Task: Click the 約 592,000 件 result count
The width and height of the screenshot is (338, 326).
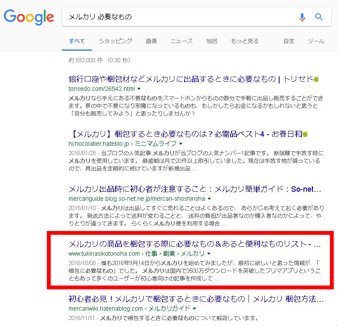Action: click(x=86, y=60)
